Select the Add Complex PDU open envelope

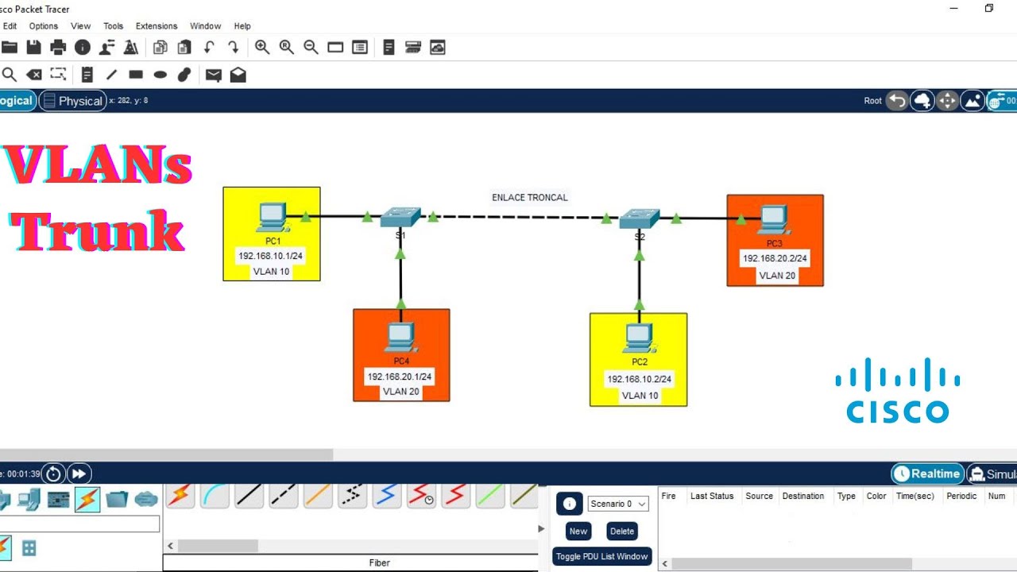click(238, 75)
